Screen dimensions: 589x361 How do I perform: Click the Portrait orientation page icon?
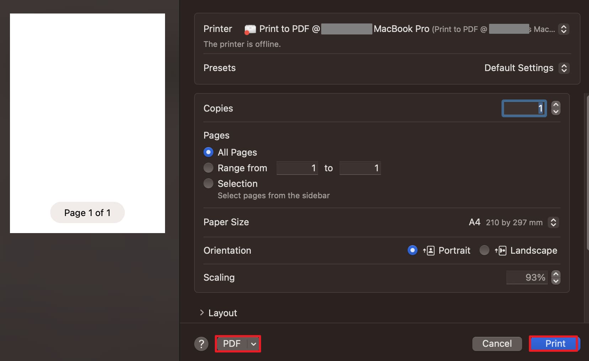point(429,250)
